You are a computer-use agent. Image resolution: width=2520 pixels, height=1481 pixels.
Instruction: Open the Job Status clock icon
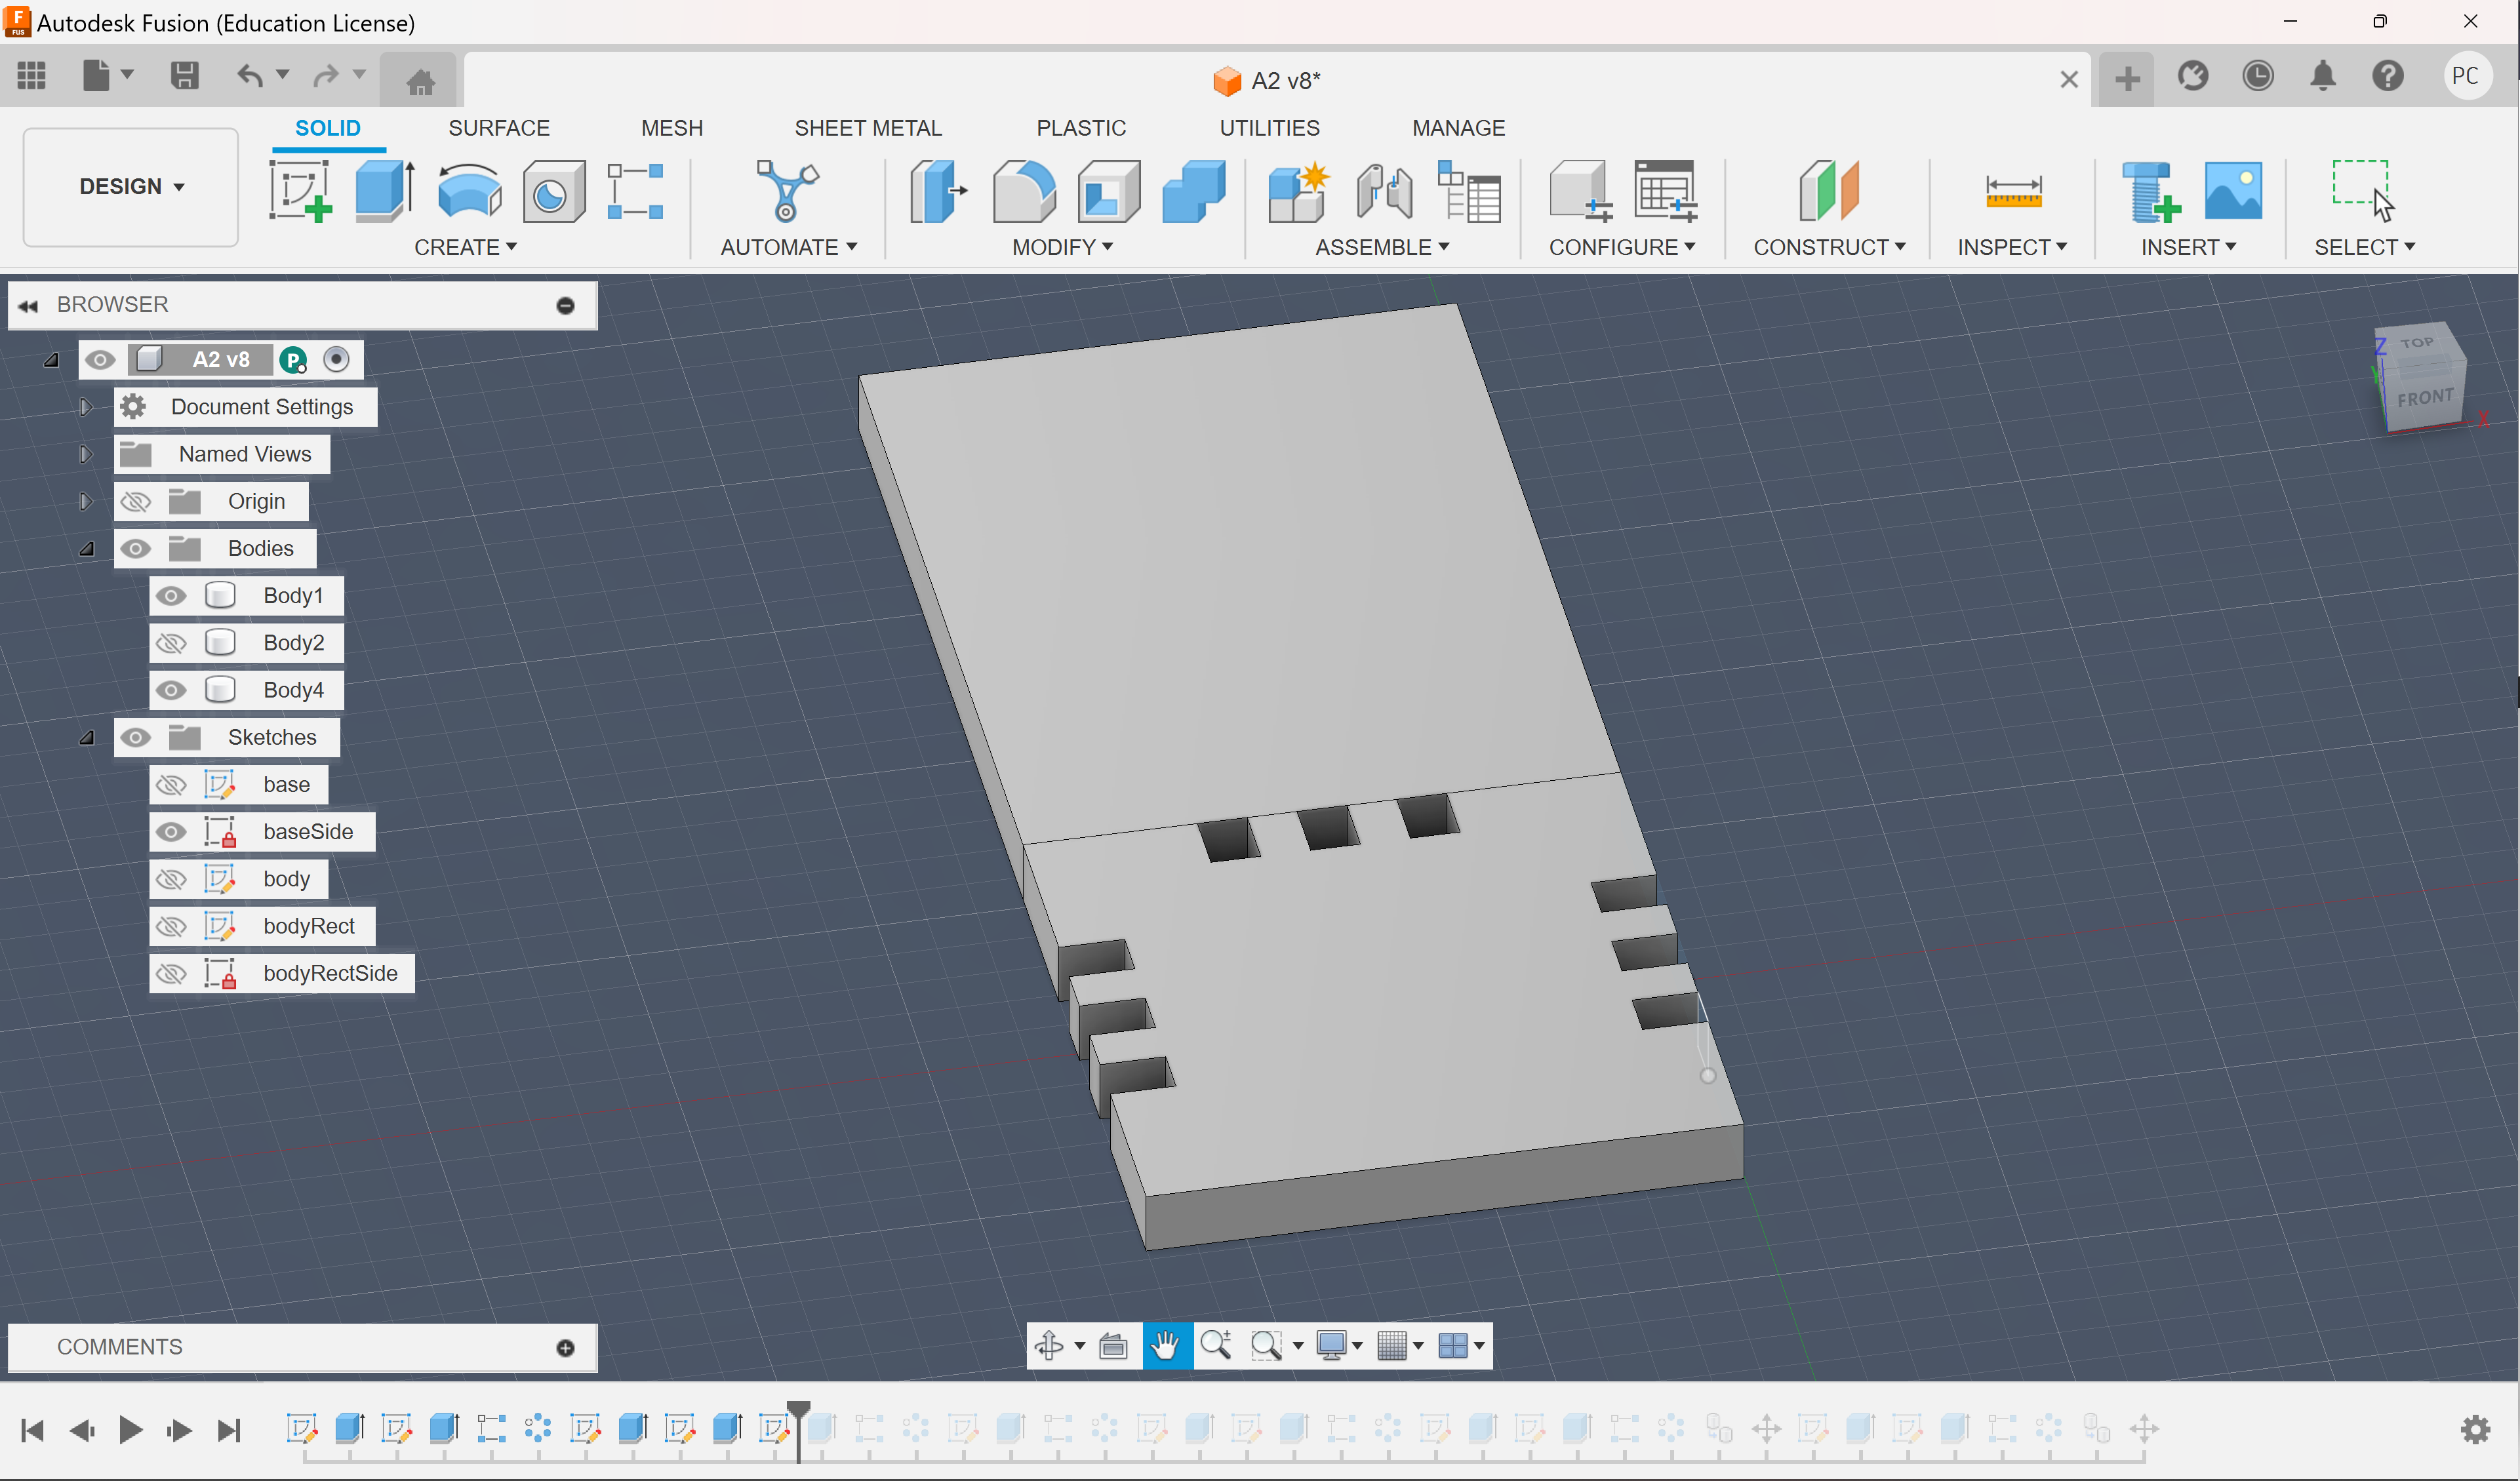click(2258, 76)
